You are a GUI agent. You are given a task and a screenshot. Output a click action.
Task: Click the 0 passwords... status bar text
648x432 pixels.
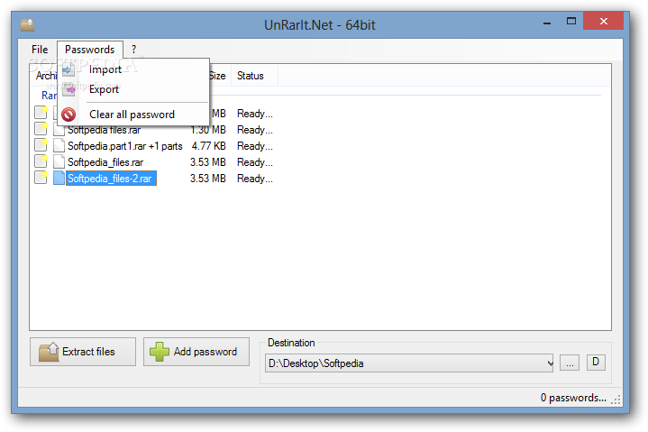573,398
